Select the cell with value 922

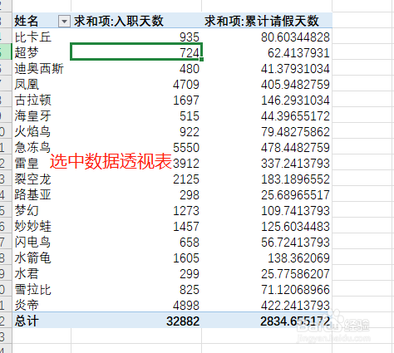[x=136, y=131]
